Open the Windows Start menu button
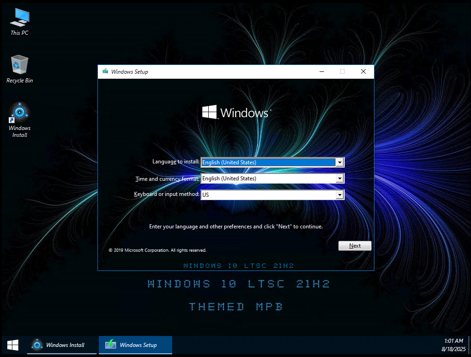This screenshot has height=357, width=471. click(13, 345)
